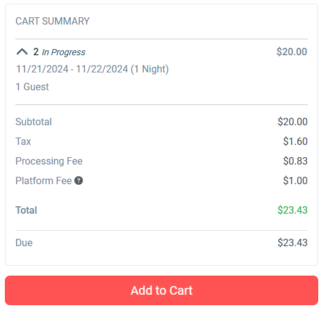Click the Due amount $23.43
Screen dimensions: 328x318
point(292,242)
